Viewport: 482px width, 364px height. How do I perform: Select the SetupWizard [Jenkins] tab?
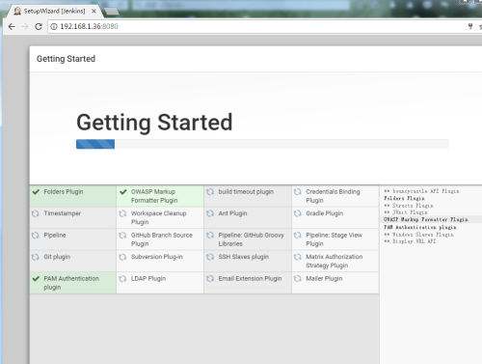click(54, 11)
